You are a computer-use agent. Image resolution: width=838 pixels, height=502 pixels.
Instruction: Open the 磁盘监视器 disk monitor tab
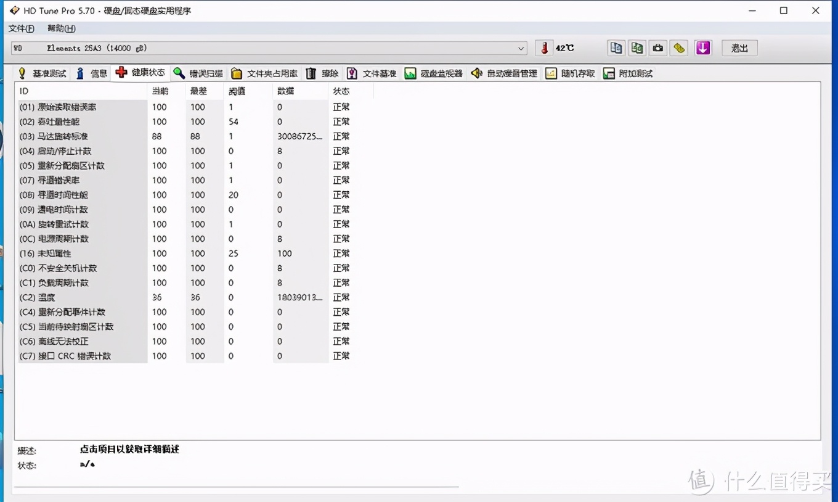pyautogui.click(x=434, y=73)
